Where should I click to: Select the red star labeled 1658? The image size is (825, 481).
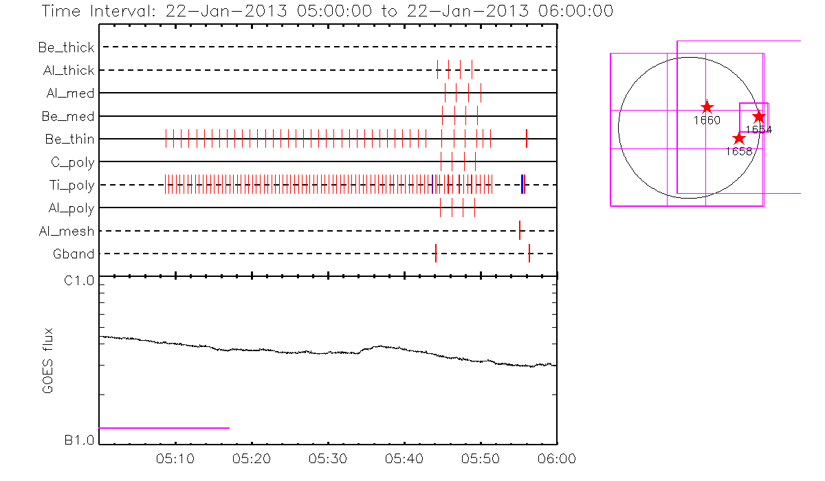(x=739, y=139)
